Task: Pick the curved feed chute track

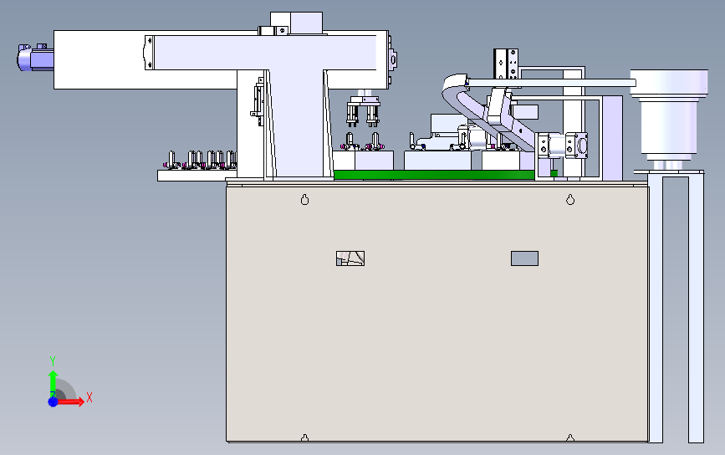Action: click(486, 113)
